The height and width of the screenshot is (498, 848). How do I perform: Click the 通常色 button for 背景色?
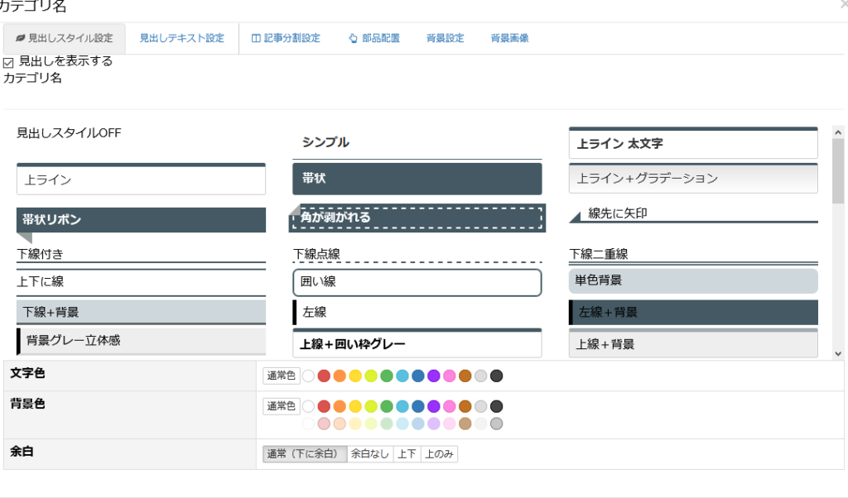point(281,406)
